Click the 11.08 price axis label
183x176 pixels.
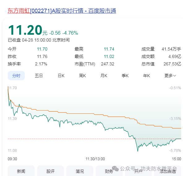click(12, 151)
